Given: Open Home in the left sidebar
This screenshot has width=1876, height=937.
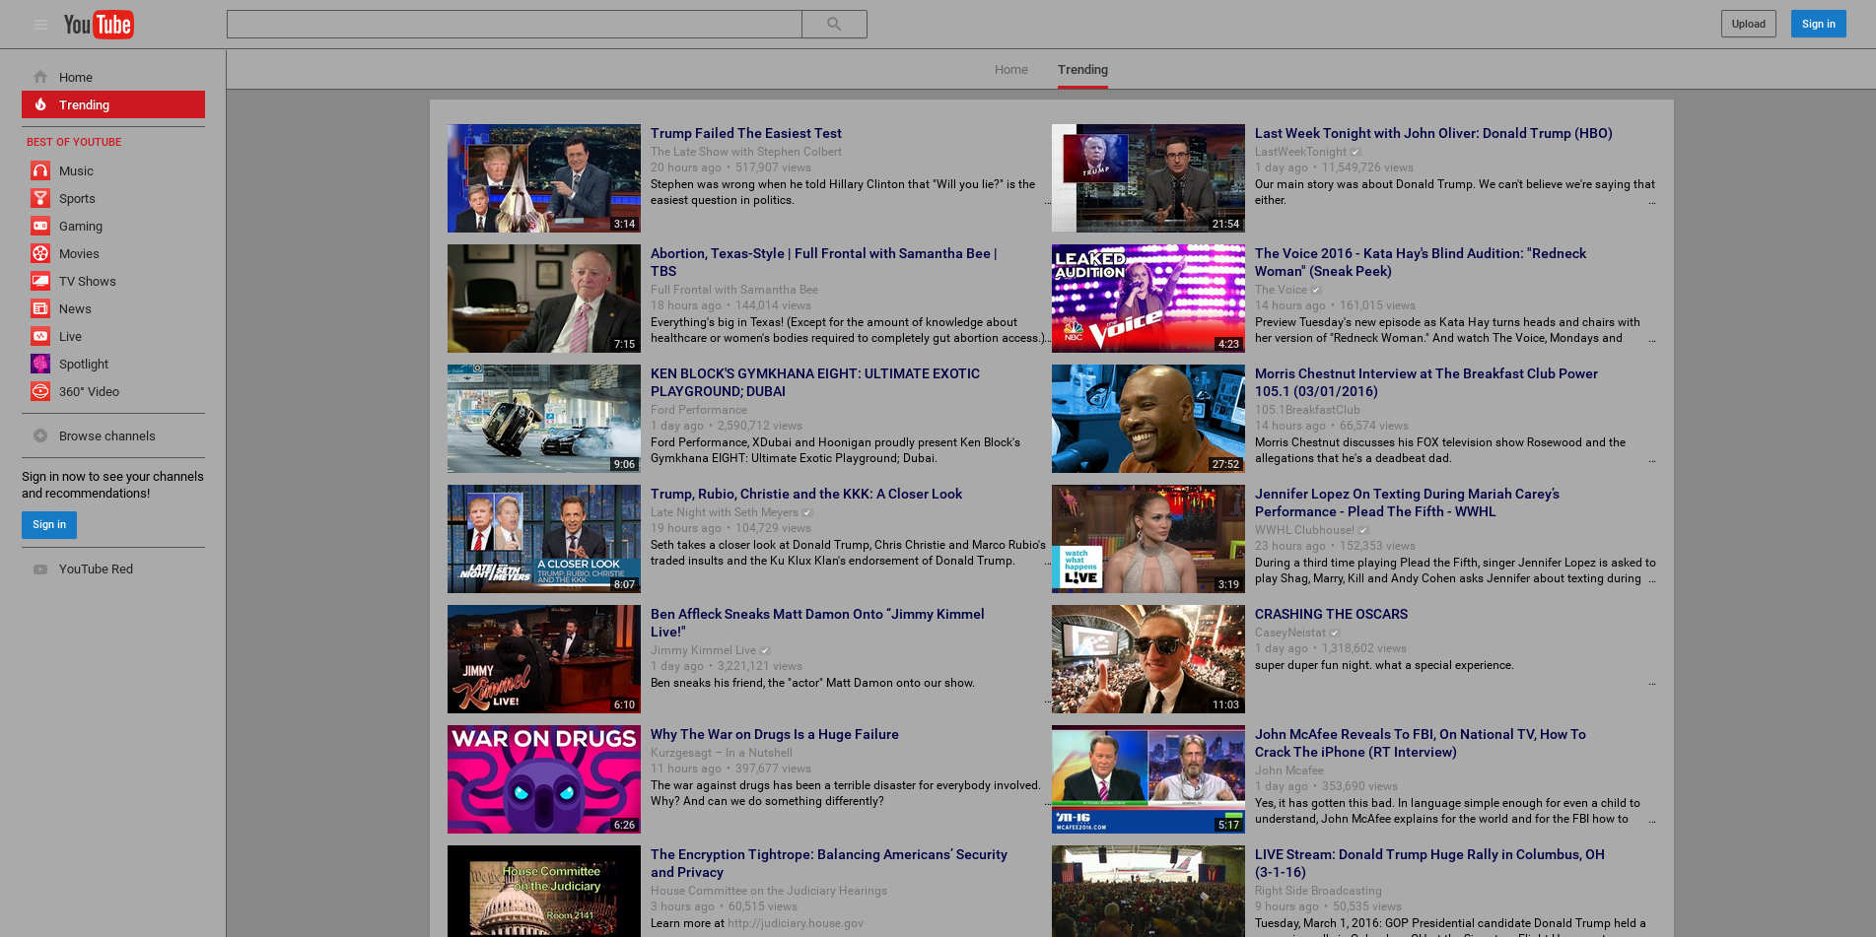Looking at the screenshot, I should [113, 77].
